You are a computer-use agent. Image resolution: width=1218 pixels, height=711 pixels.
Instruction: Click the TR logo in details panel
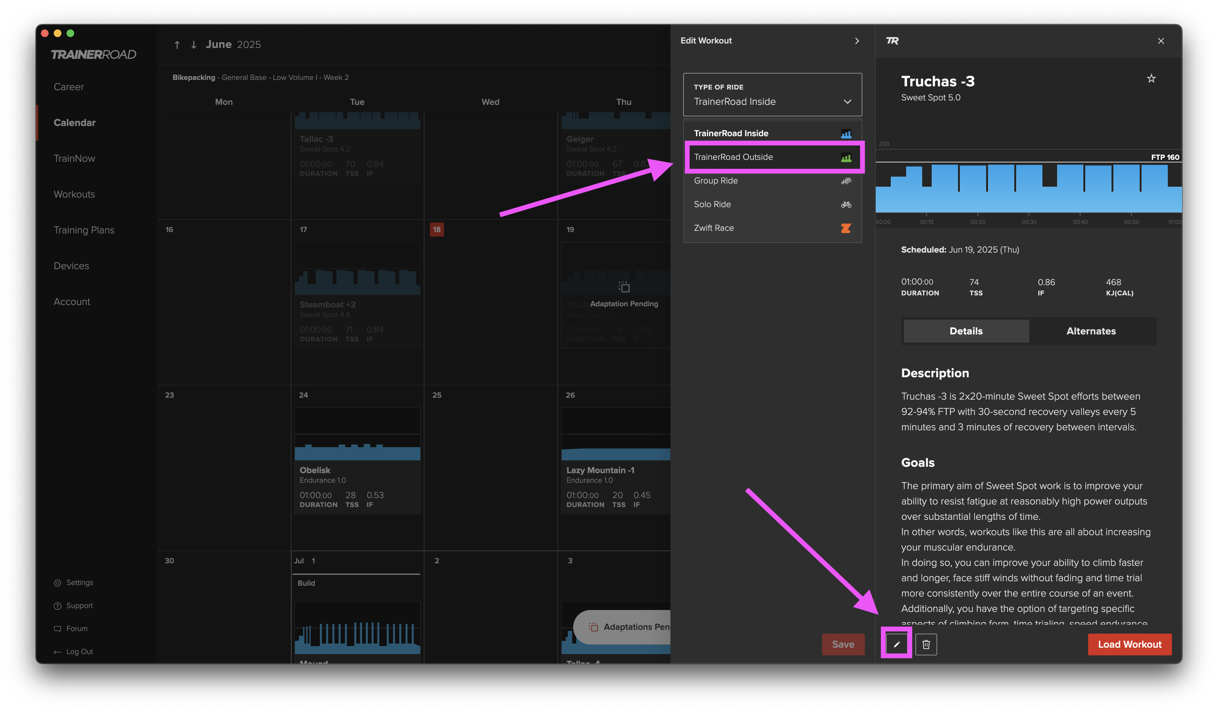(x=892, y=41)
